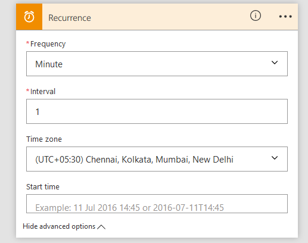Click the Recurrence title text
The image size is (308, 243).
[70, 18]
